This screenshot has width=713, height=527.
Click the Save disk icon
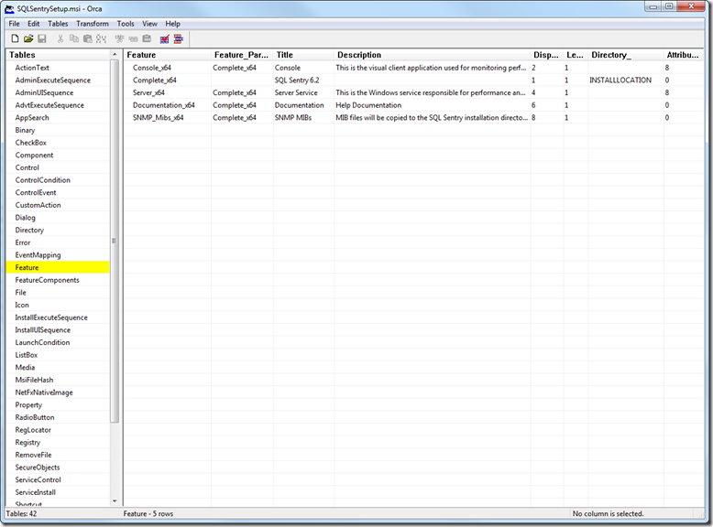(42, 39)
